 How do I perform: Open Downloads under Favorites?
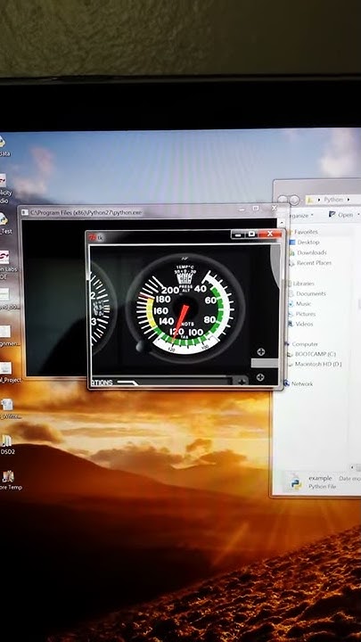coord(312,252)
